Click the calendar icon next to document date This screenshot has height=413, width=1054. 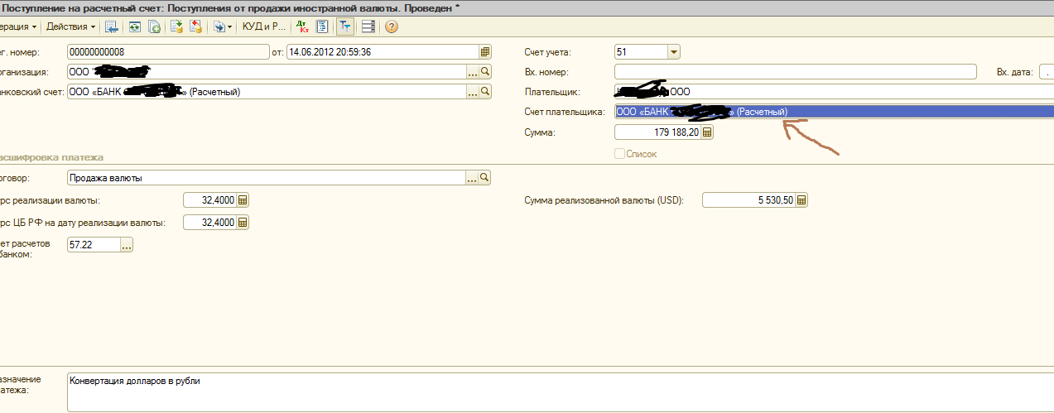pos(485,52)
